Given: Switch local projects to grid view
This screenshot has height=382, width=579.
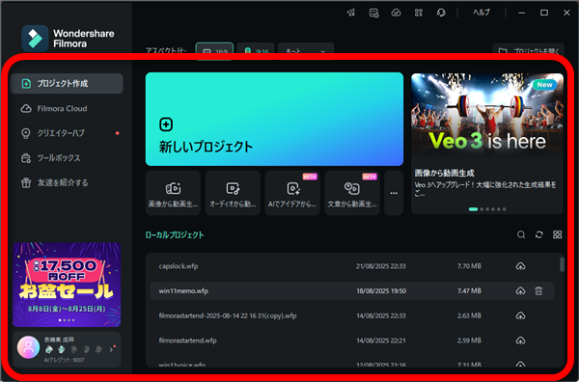Looking at the screenshot, I should coord(557,234).
